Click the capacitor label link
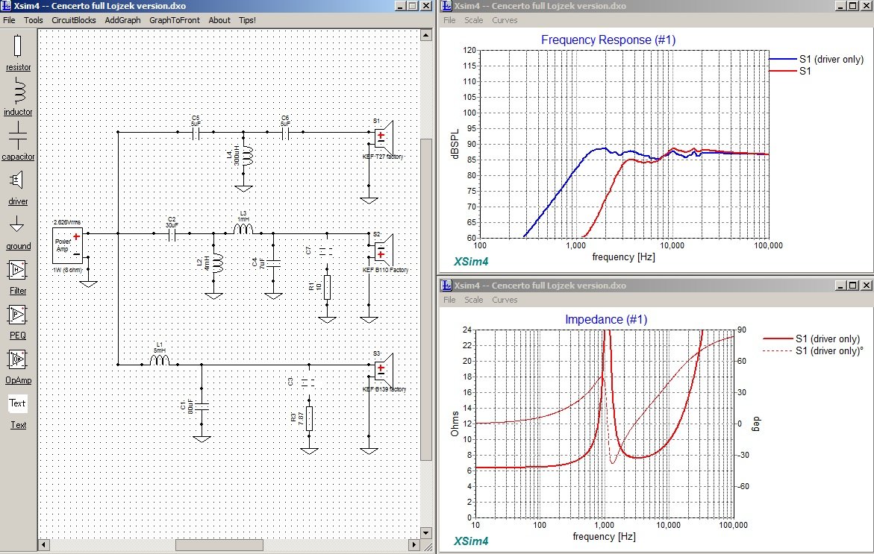Viewport: 874px width, 554px height. coord(18,157)
